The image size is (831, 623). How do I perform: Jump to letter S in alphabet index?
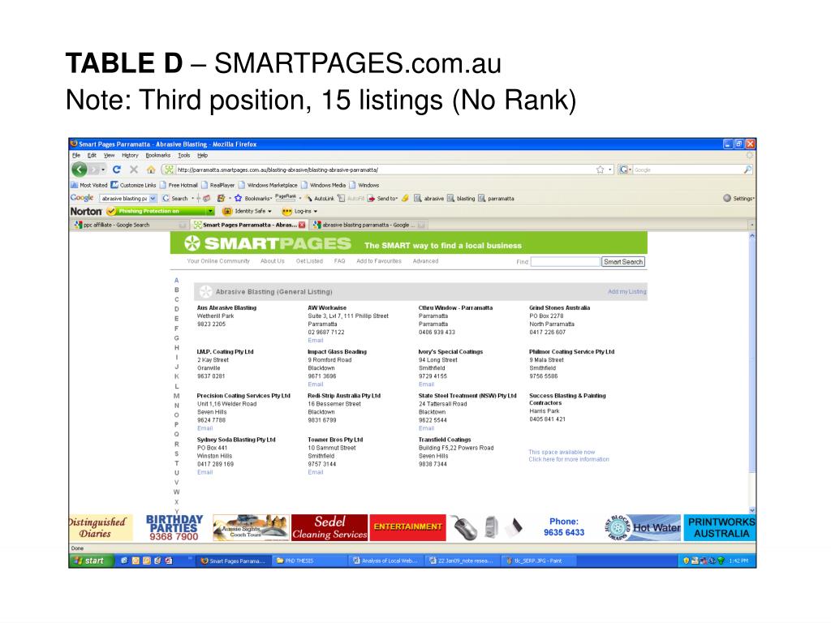pyautogui.click(x=176, y=453)
